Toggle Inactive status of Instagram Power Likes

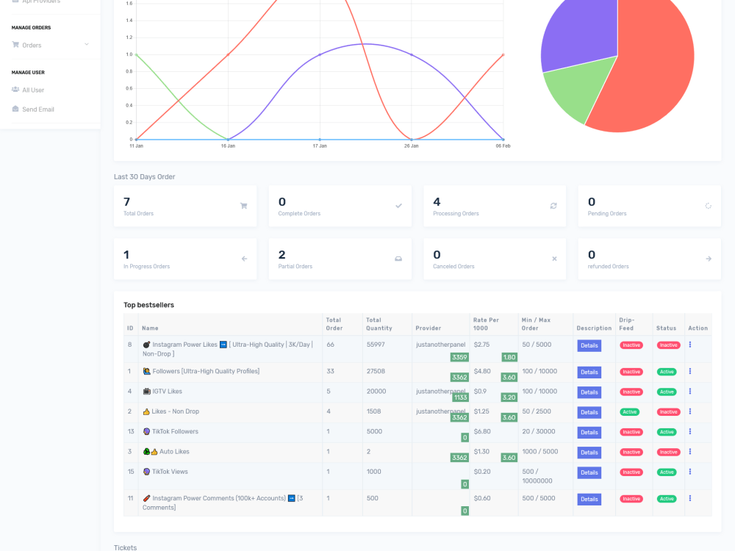[x=668, y=345]
